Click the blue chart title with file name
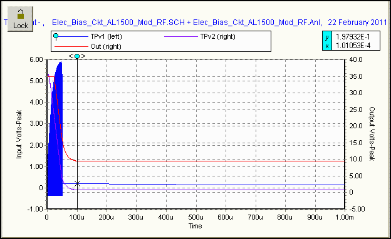391x239 pixels. click(195, 23)
